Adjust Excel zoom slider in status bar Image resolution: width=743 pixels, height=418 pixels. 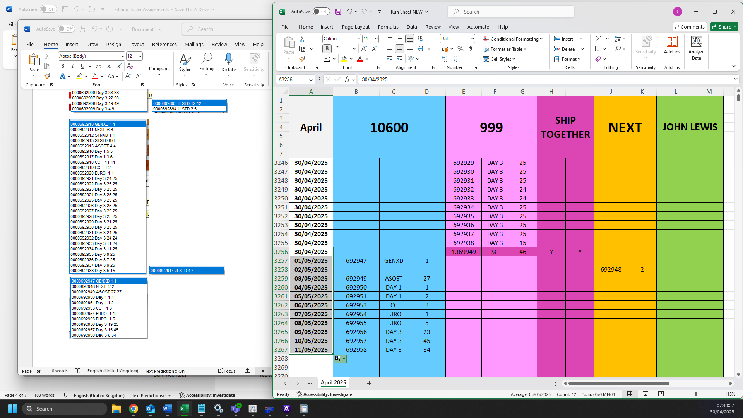click(x=696, y=394)
